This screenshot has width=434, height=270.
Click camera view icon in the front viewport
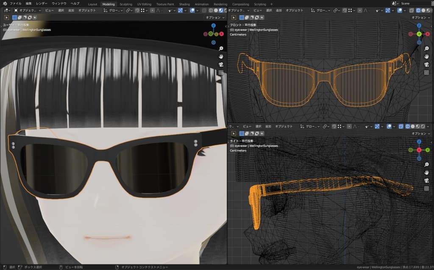point(426,64)
